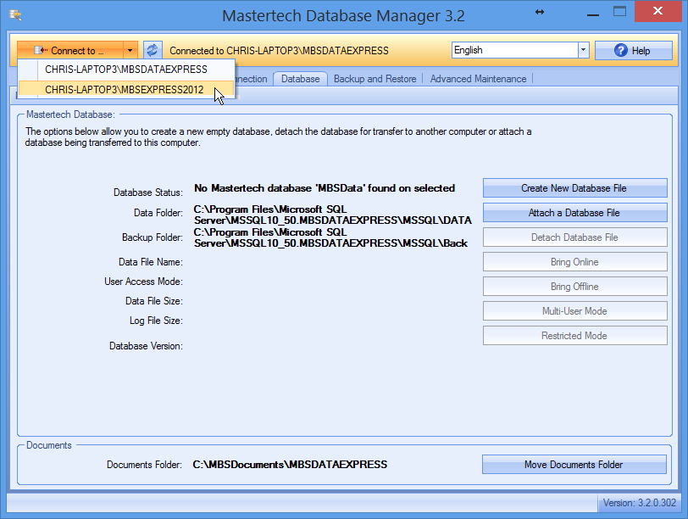Click the English language input field

pos(515,50)
